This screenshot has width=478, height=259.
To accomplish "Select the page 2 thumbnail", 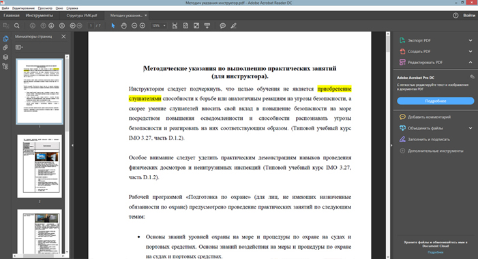I will click(40, 166).
